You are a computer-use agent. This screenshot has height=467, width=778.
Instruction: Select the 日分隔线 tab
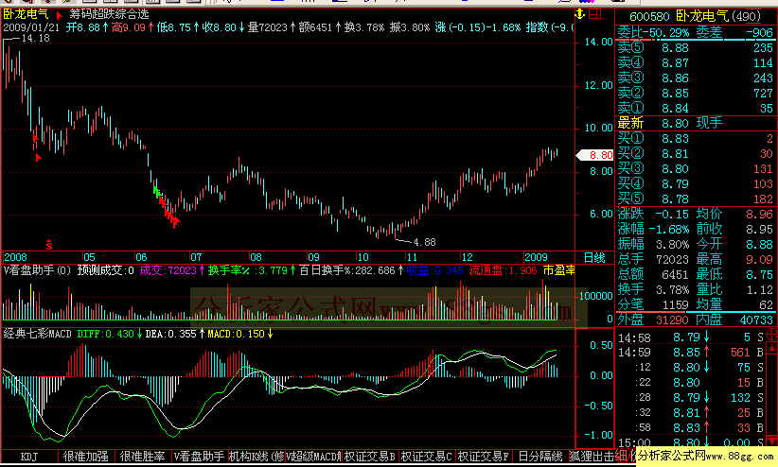click(x=539, y=457)
